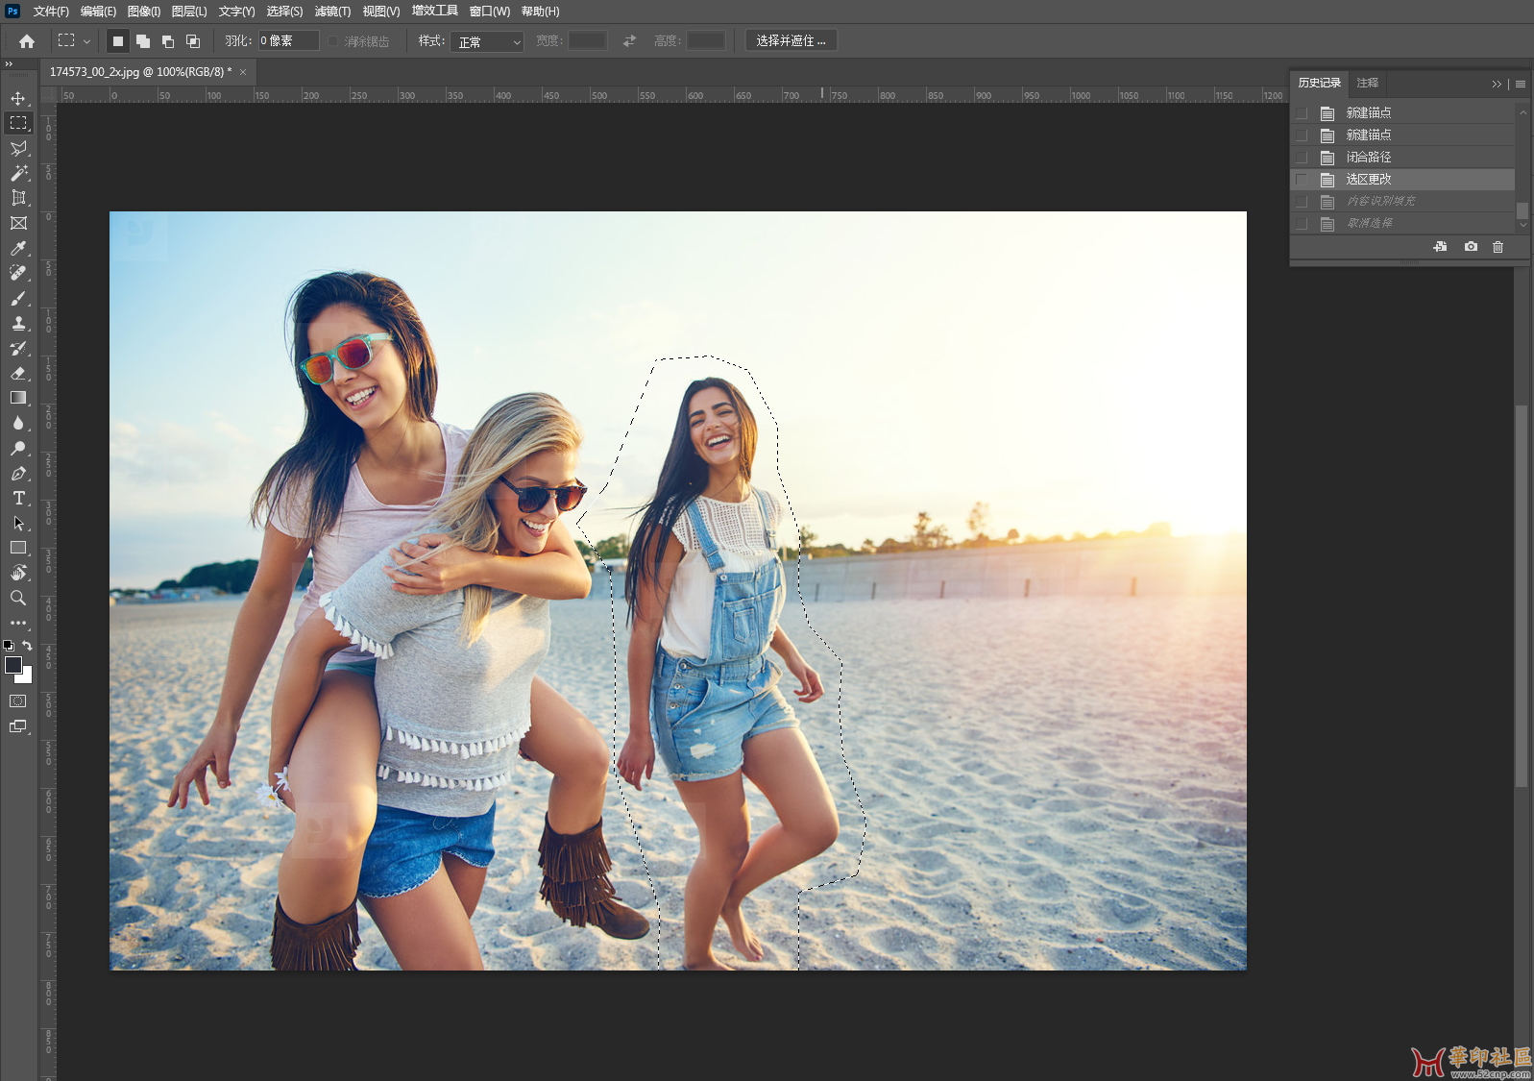
Task: Select the Brush tool
Action: click(18, 298)
